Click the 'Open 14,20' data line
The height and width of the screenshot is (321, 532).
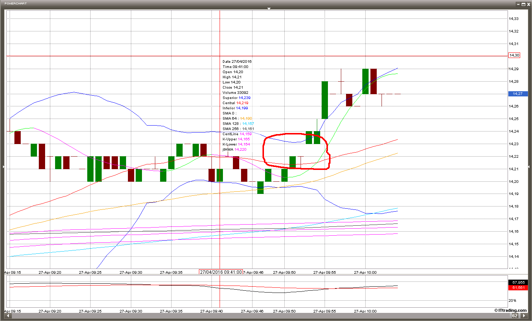[x=233, y=72]
